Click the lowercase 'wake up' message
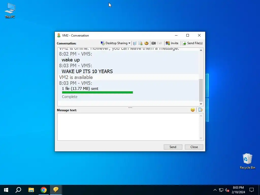Screen dimensions: 260x195 (71, 60)
